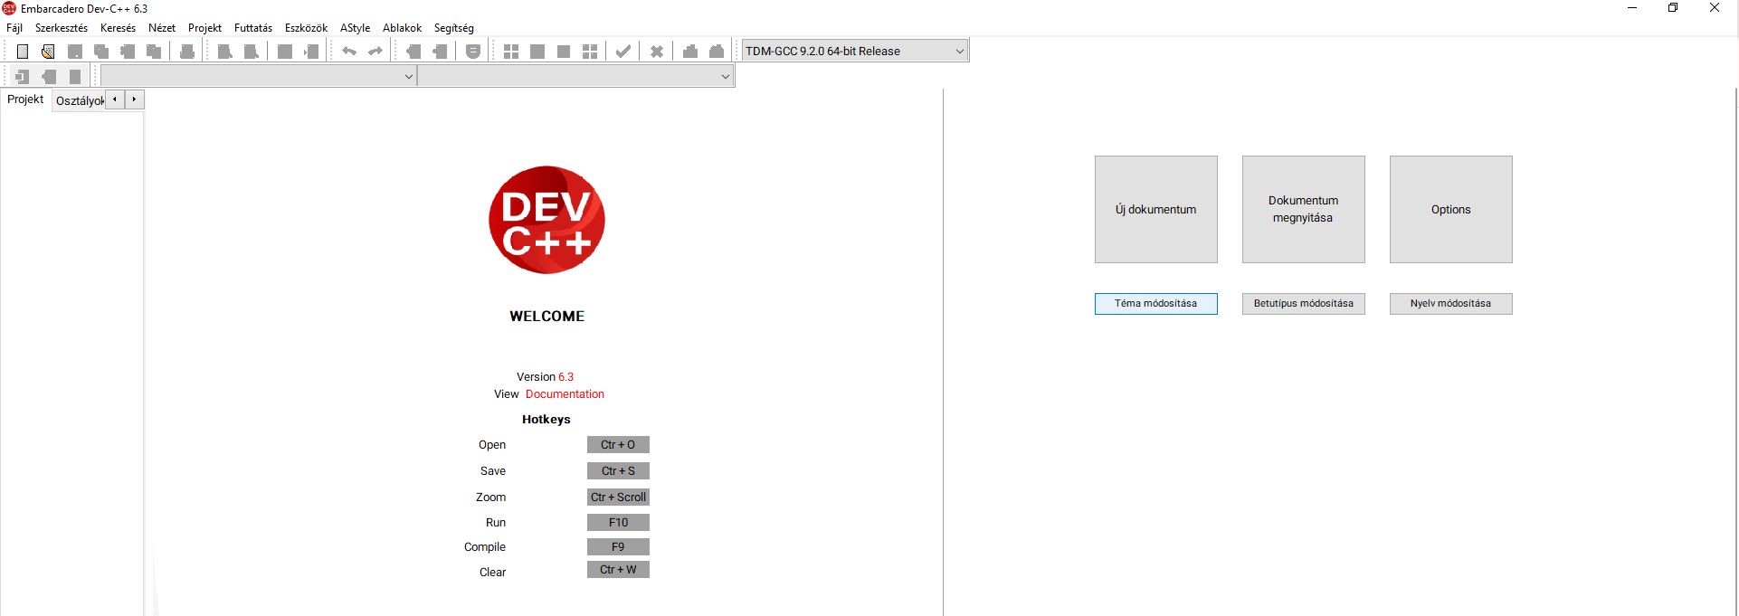Open the Projekt menu in menu bar
This screenshot has height=616, width=1739.
tap(204, 28)
